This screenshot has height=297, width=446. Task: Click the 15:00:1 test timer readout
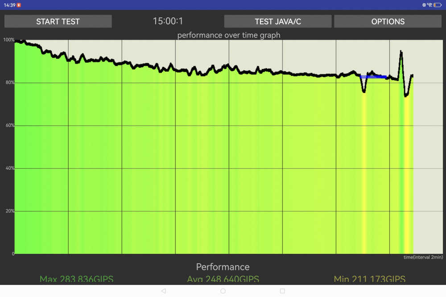[168, 21]
